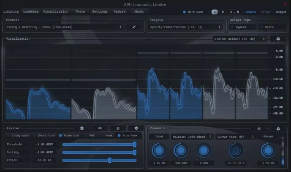The height and width of the screenshot is (172, 291).
Task: Open Release: look-ahead dropdown
Action: 192,137
